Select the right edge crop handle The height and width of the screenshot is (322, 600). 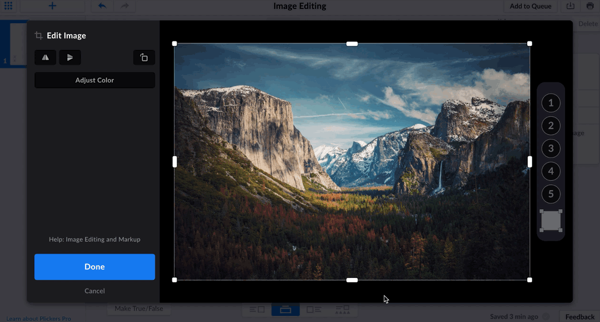(x=530, y=161)
